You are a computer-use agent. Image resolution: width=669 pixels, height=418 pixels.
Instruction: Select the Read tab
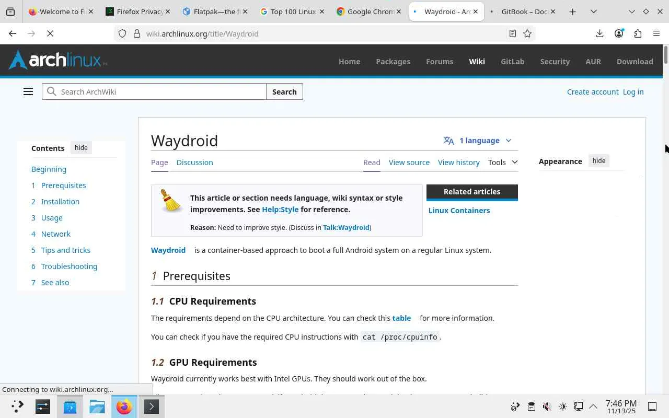[372, 162]
